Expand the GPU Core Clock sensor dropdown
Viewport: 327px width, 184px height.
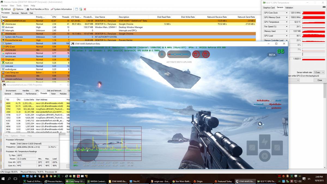(286, 13)
